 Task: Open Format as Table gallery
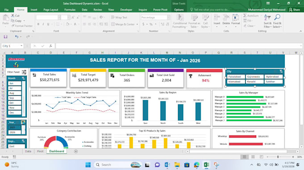pos(194,21)
